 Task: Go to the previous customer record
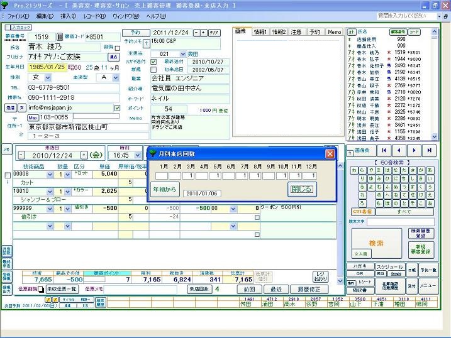coord(399,150)
